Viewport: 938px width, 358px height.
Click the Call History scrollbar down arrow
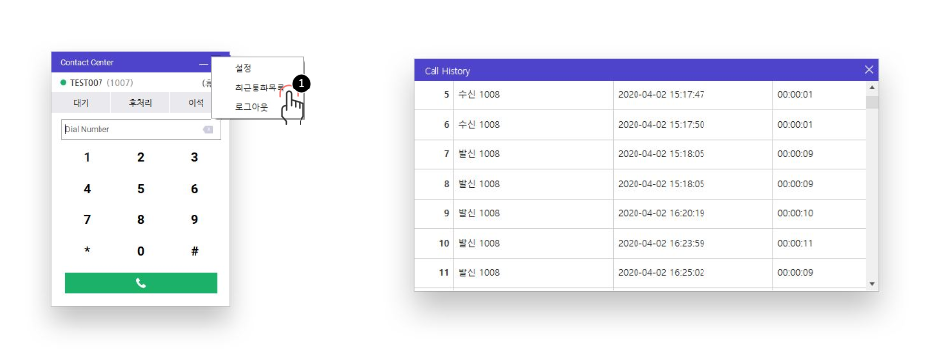point(872,284)
